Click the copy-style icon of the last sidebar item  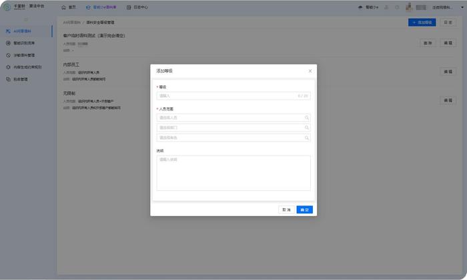pos(8,79)
